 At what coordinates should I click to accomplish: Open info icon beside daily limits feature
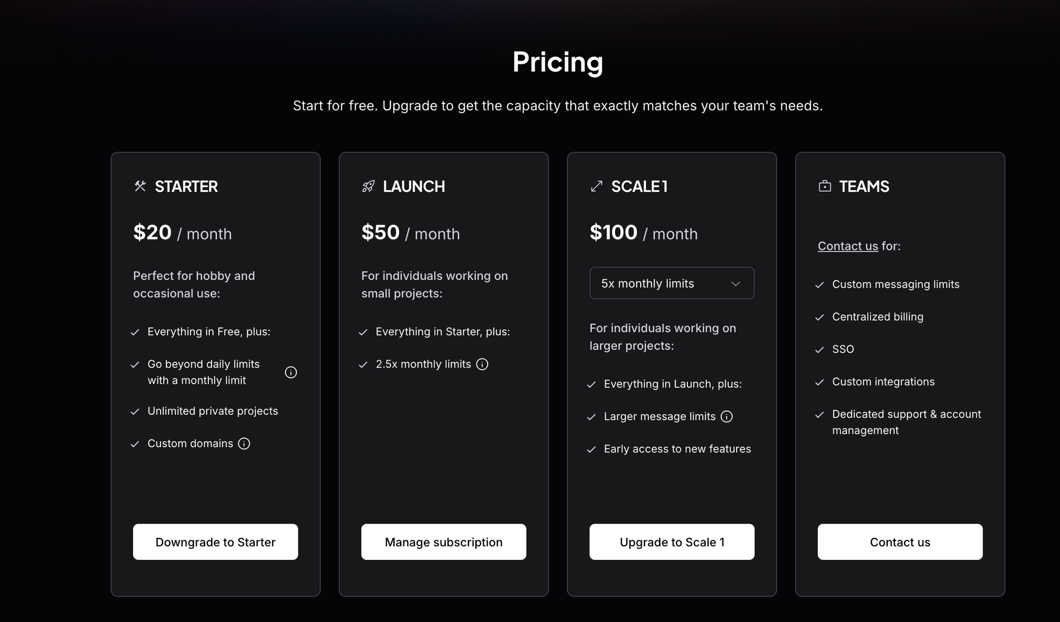(x=291, y=372)
